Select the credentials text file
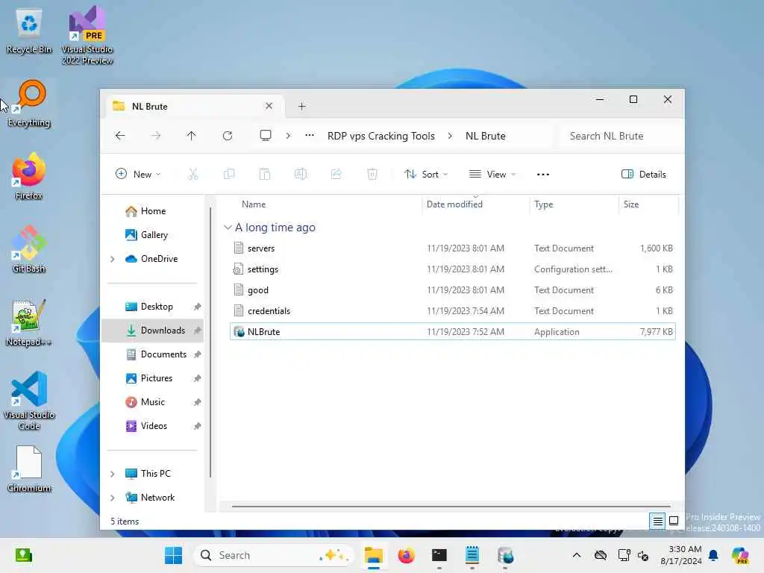This screenshot has height=573, width=764. [452, 311]
